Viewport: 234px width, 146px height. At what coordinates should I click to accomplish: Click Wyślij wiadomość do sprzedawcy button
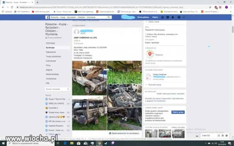pyautogui.click(x=124, y=133)
